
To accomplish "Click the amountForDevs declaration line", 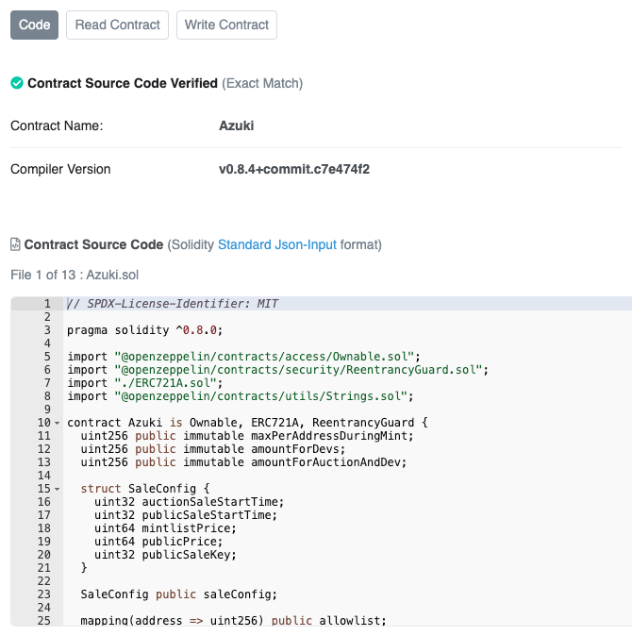I will tap(213, 449).
